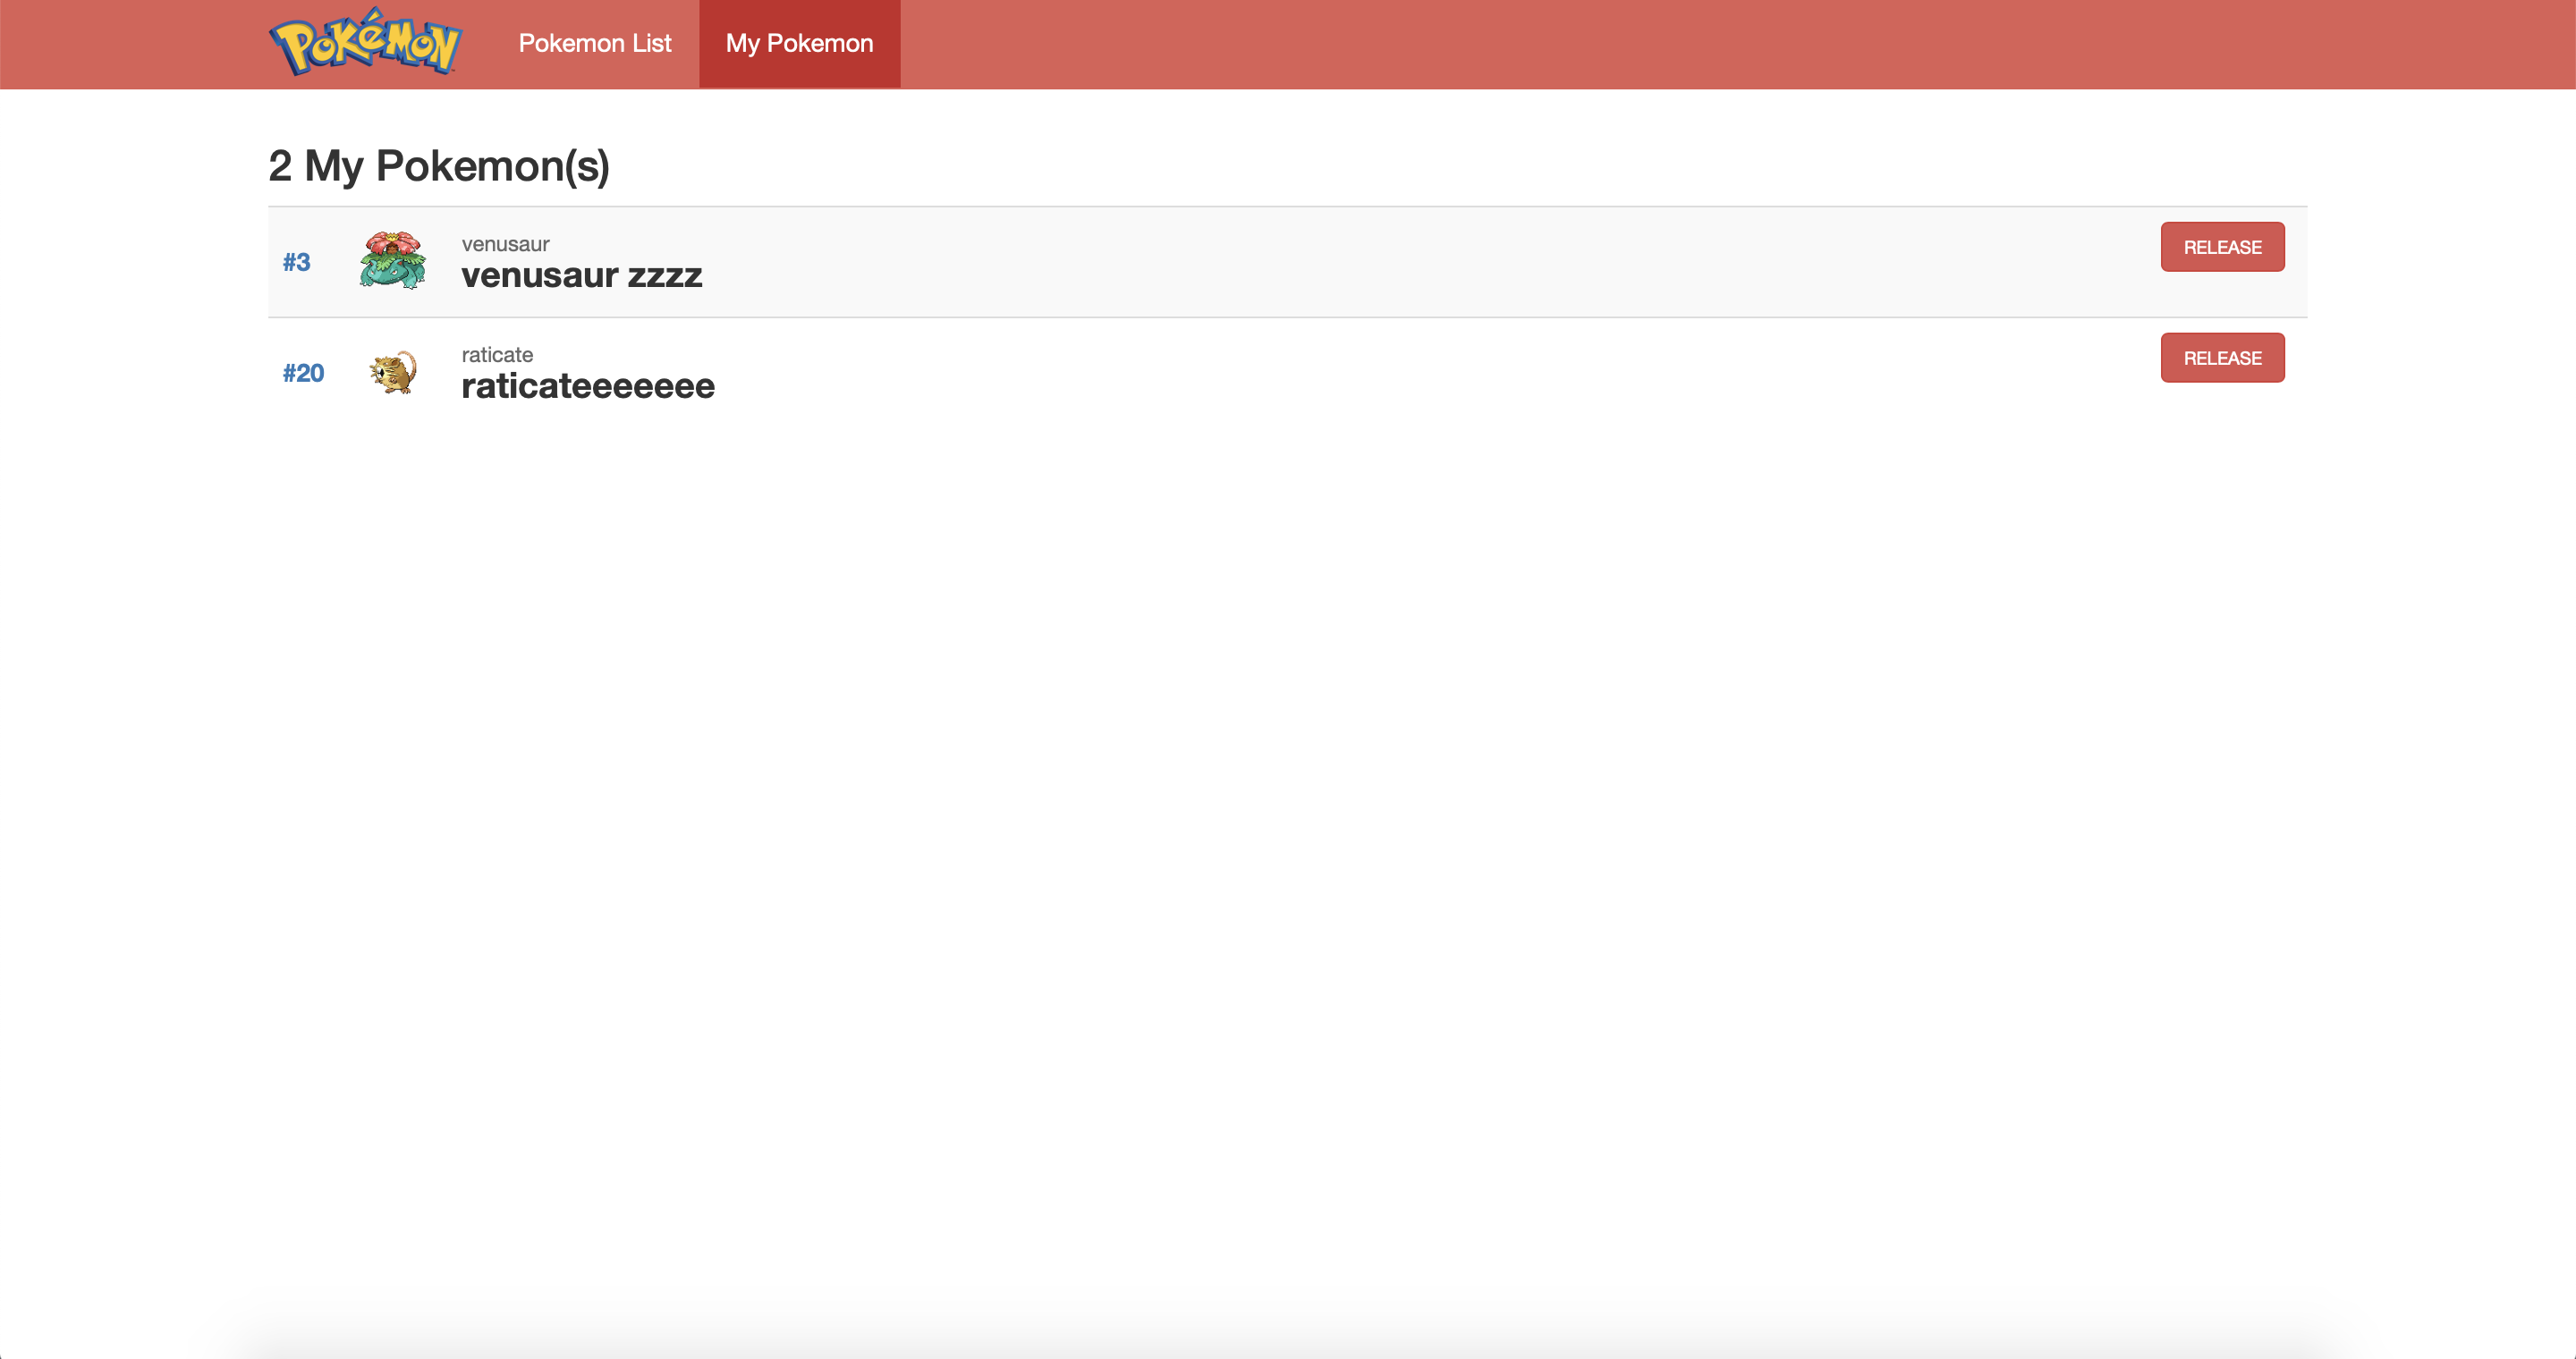This screenshot has height=1359, width=2576.
Task: Release the venusaur zzzz pokemon
Action: 2221,247
